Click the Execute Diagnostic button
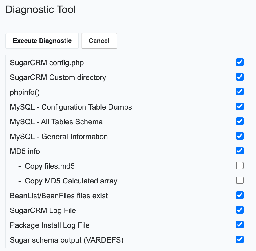 (x=42, y=41)
